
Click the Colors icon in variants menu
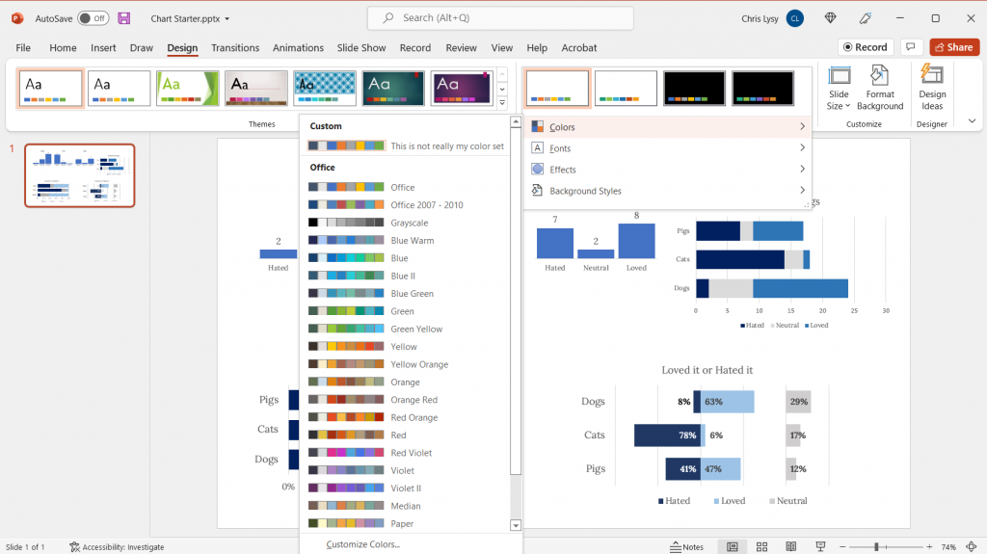click(x=538, y=126)
